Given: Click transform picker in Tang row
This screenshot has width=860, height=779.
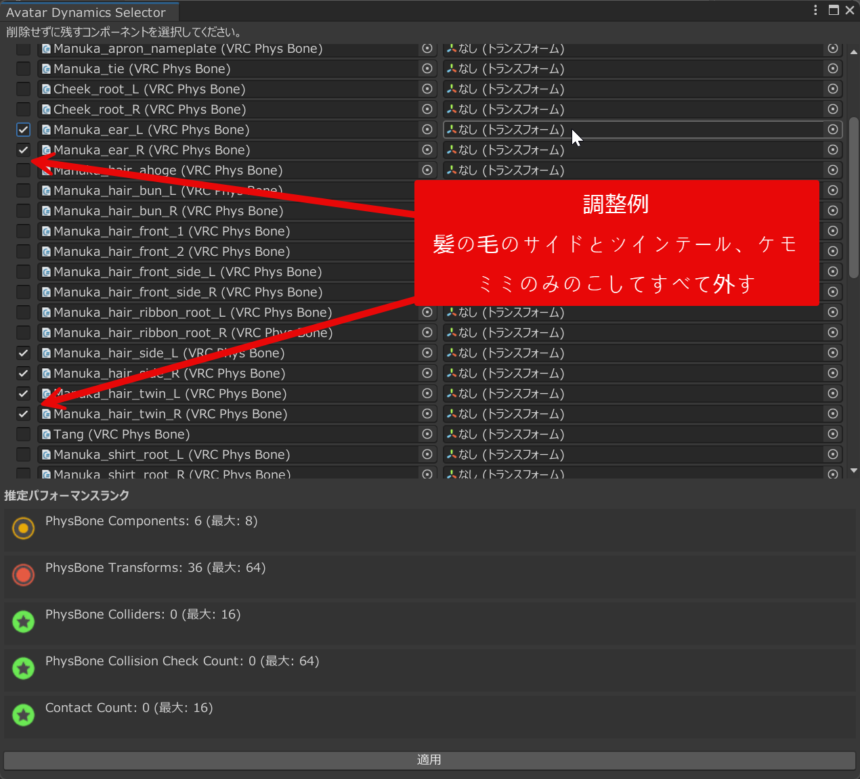Looking at the screenshot, I should click(x=833, y=434).
